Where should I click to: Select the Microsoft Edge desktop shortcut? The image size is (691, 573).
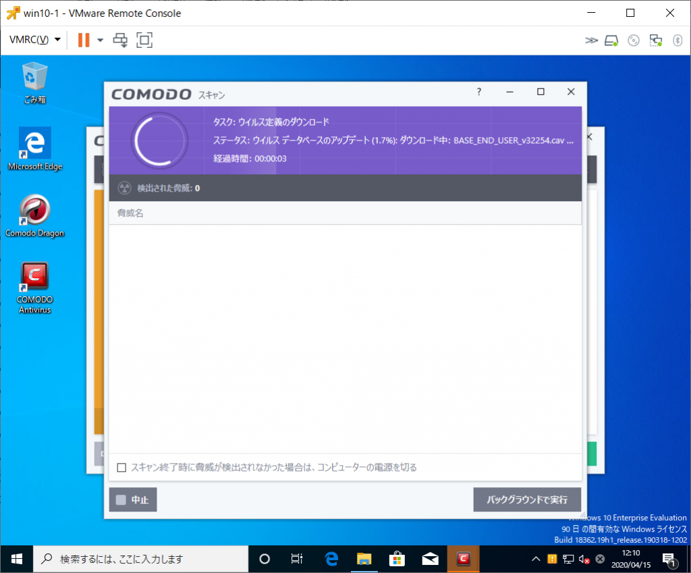tap(35, 149)
